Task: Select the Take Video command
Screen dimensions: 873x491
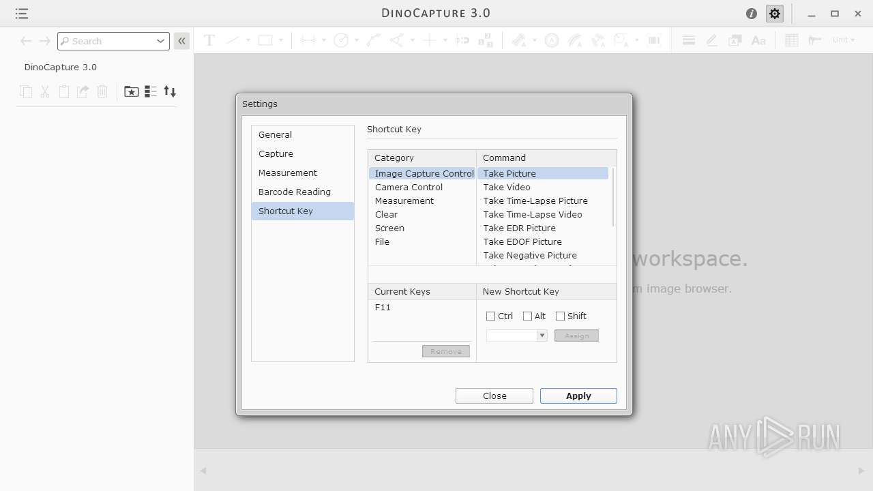Action: point(543,188)
